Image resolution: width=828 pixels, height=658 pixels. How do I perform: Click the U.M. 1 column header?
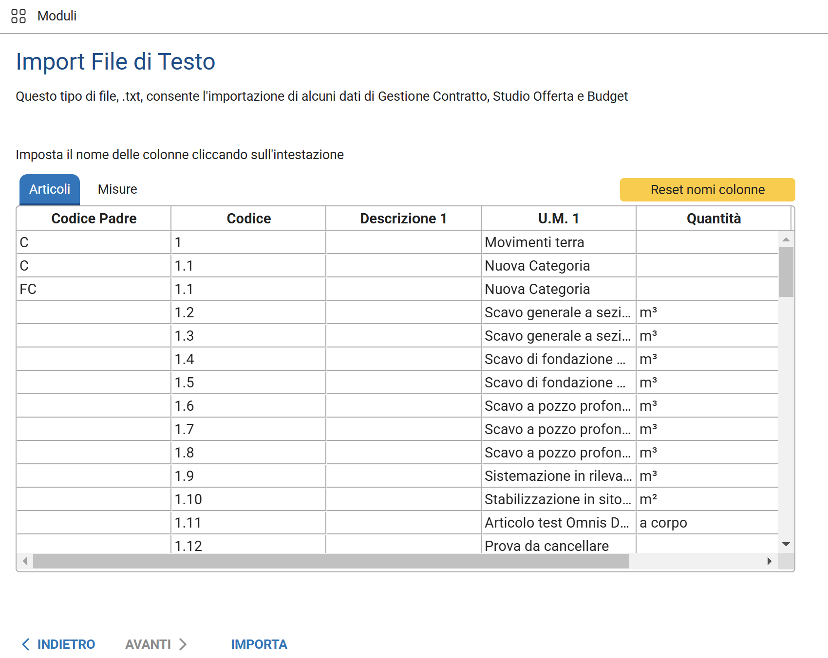click(558, 219)
